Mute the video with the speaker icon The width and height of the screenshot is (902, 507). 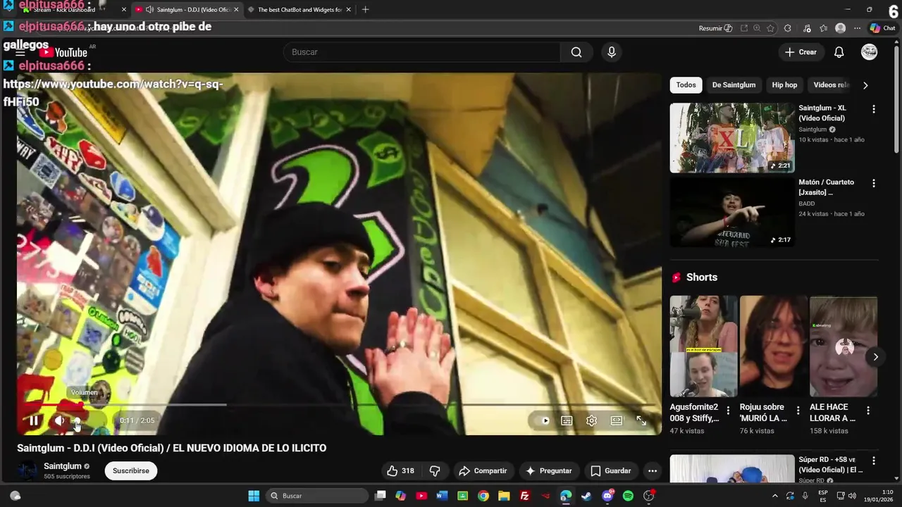tap(59, 420)
